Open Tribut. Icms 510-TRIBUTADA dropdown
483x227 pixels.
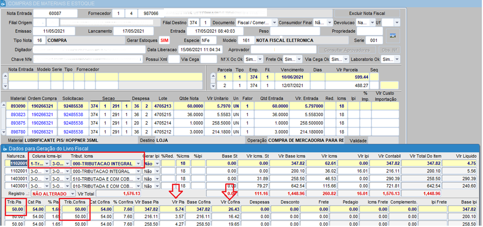click(138, 179)
